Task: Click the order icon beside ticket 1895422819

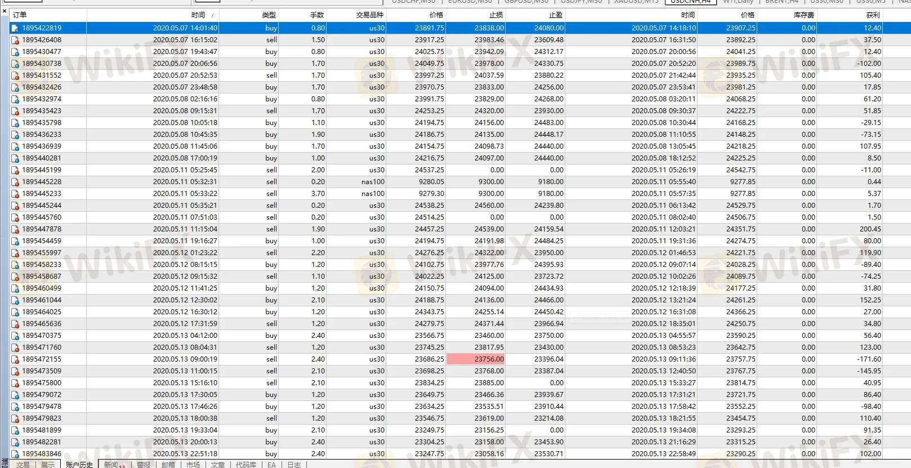Action: pos(15,28)
